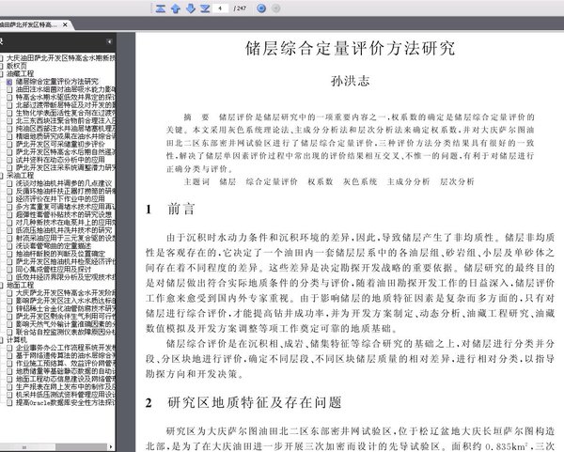
Task: Open bookmark 机采井低压测试资料管理应用
Action: pos(66,395)
